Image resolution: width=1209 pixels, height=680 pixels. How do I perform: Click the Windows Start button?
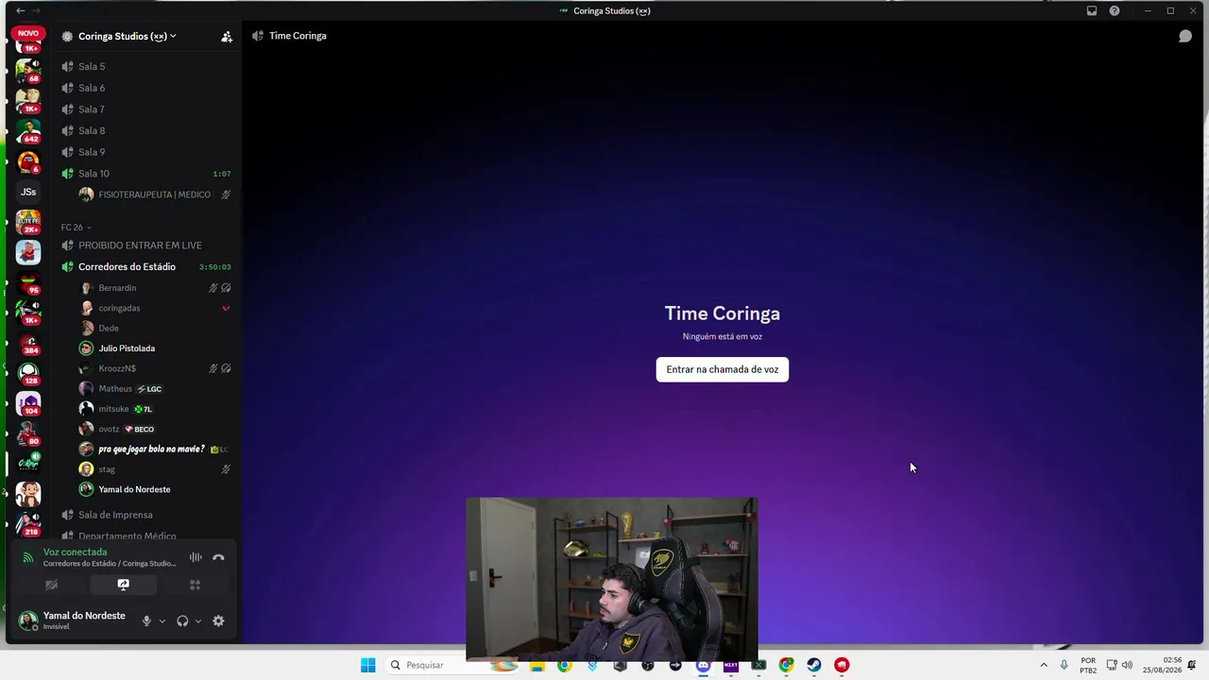click(x=367, y=665)
